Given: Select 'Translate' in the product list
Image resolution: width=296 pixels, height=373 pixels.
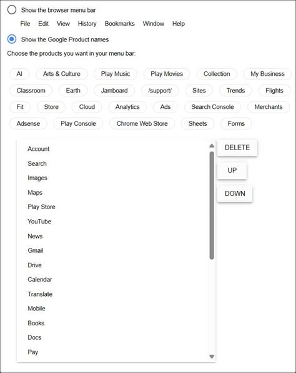Looking at the screenshot, I should pyautogui.click(x=113, y=294).
